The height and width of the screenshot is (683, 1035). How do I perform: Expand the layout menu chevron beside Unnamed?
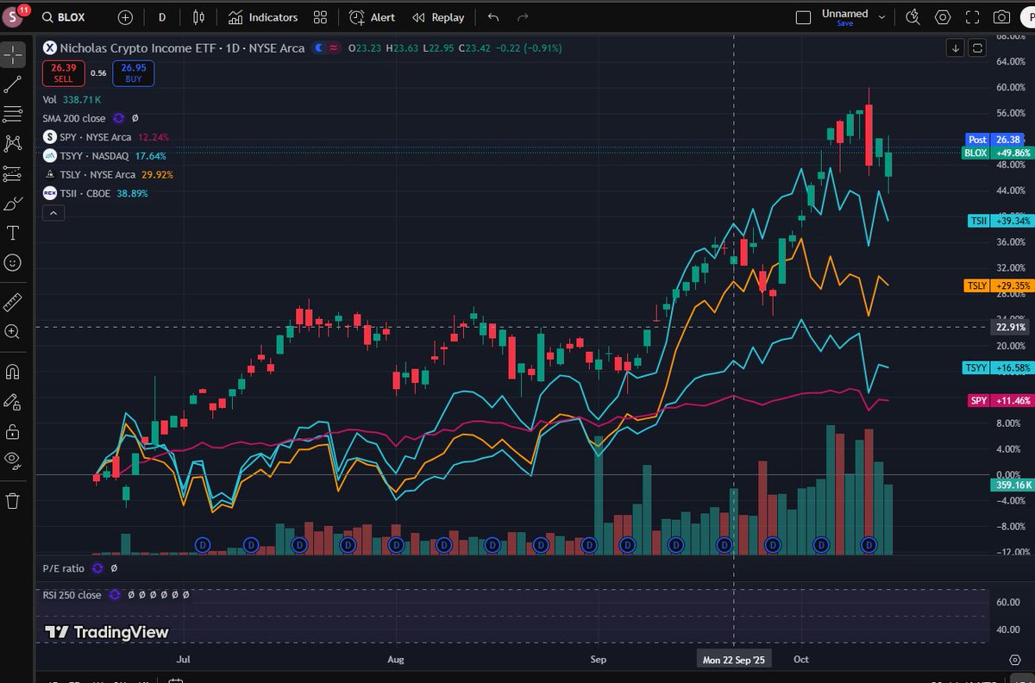click(881, 16)
